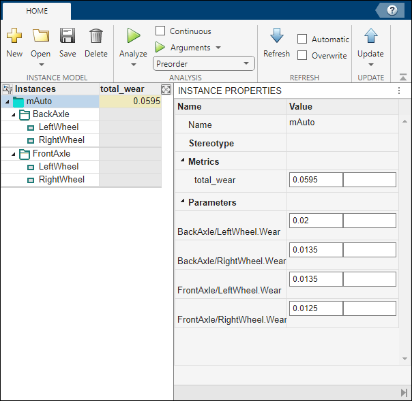Click the unit field beside total_wear value

click(x=370, y=180)
